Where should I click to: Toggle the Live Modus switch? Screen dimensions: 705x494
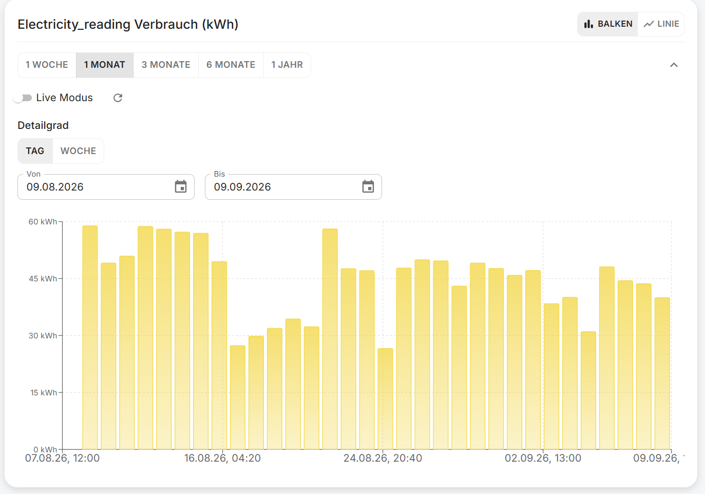click(x=23, y=98)
